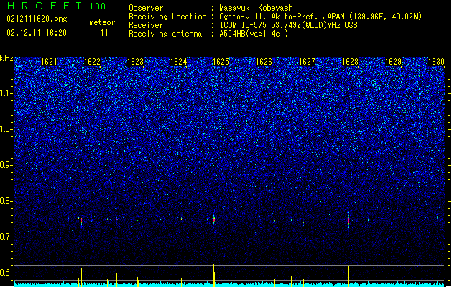Click the meteor count value 11
The image size is (452, 287).
coord(104,33)
